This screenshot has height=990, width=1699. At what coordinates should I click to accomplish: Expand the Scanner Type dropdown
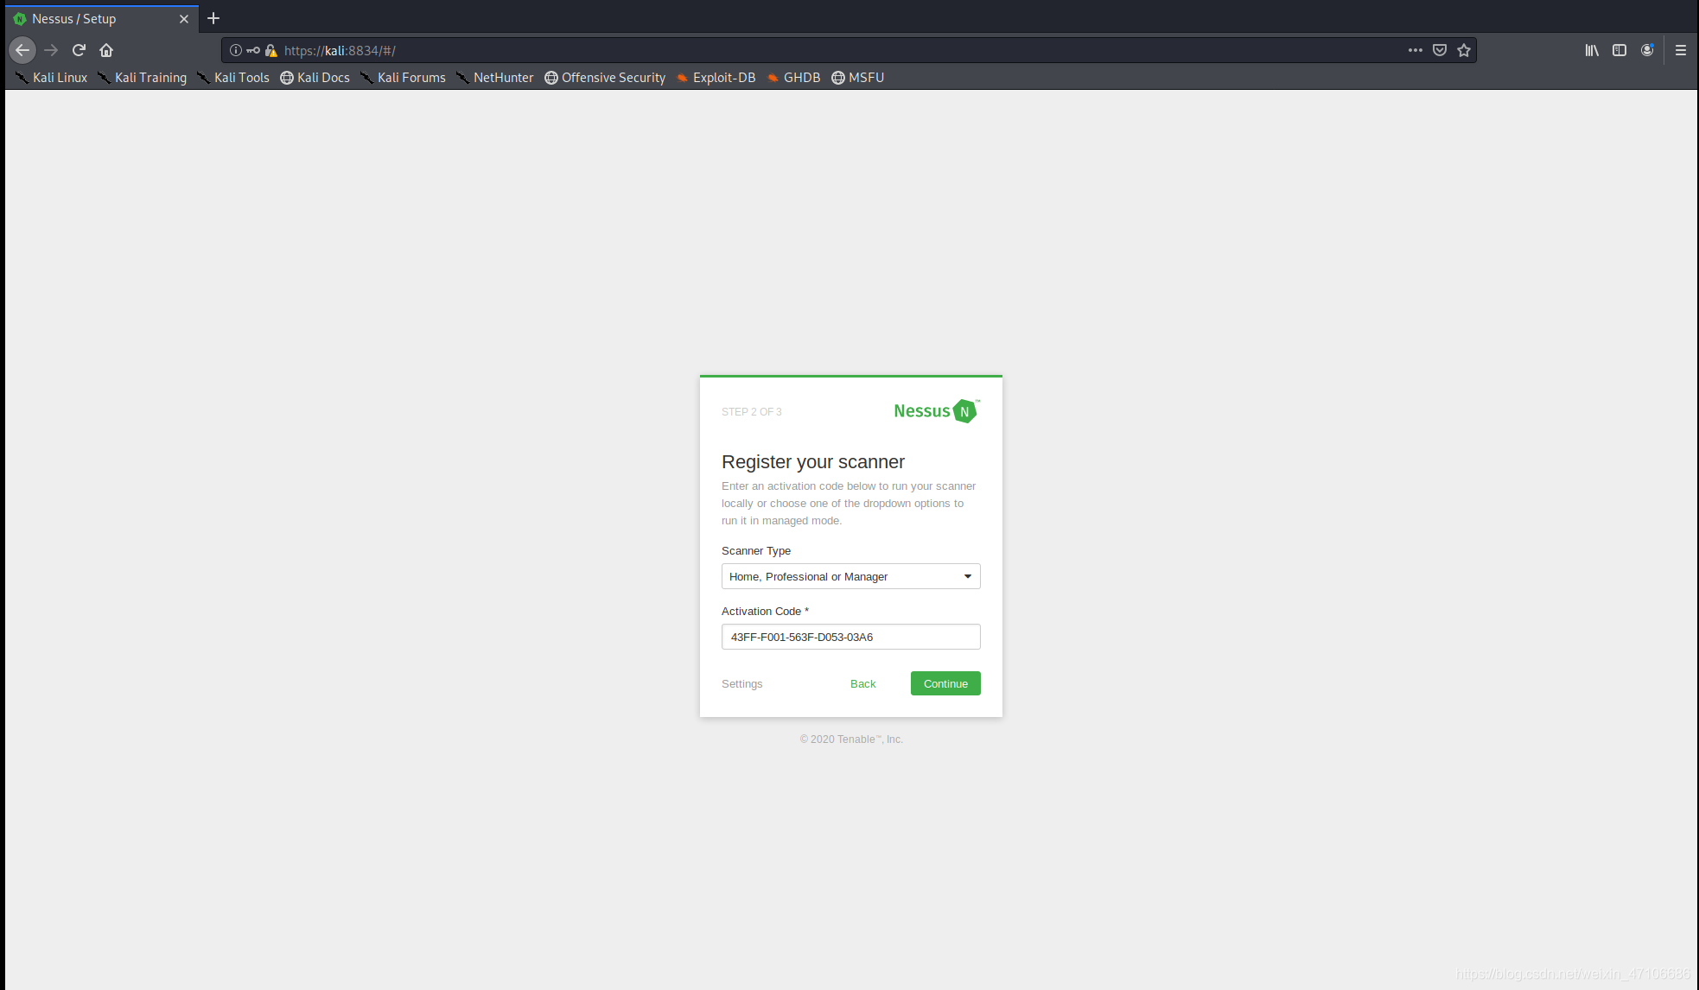850,576
